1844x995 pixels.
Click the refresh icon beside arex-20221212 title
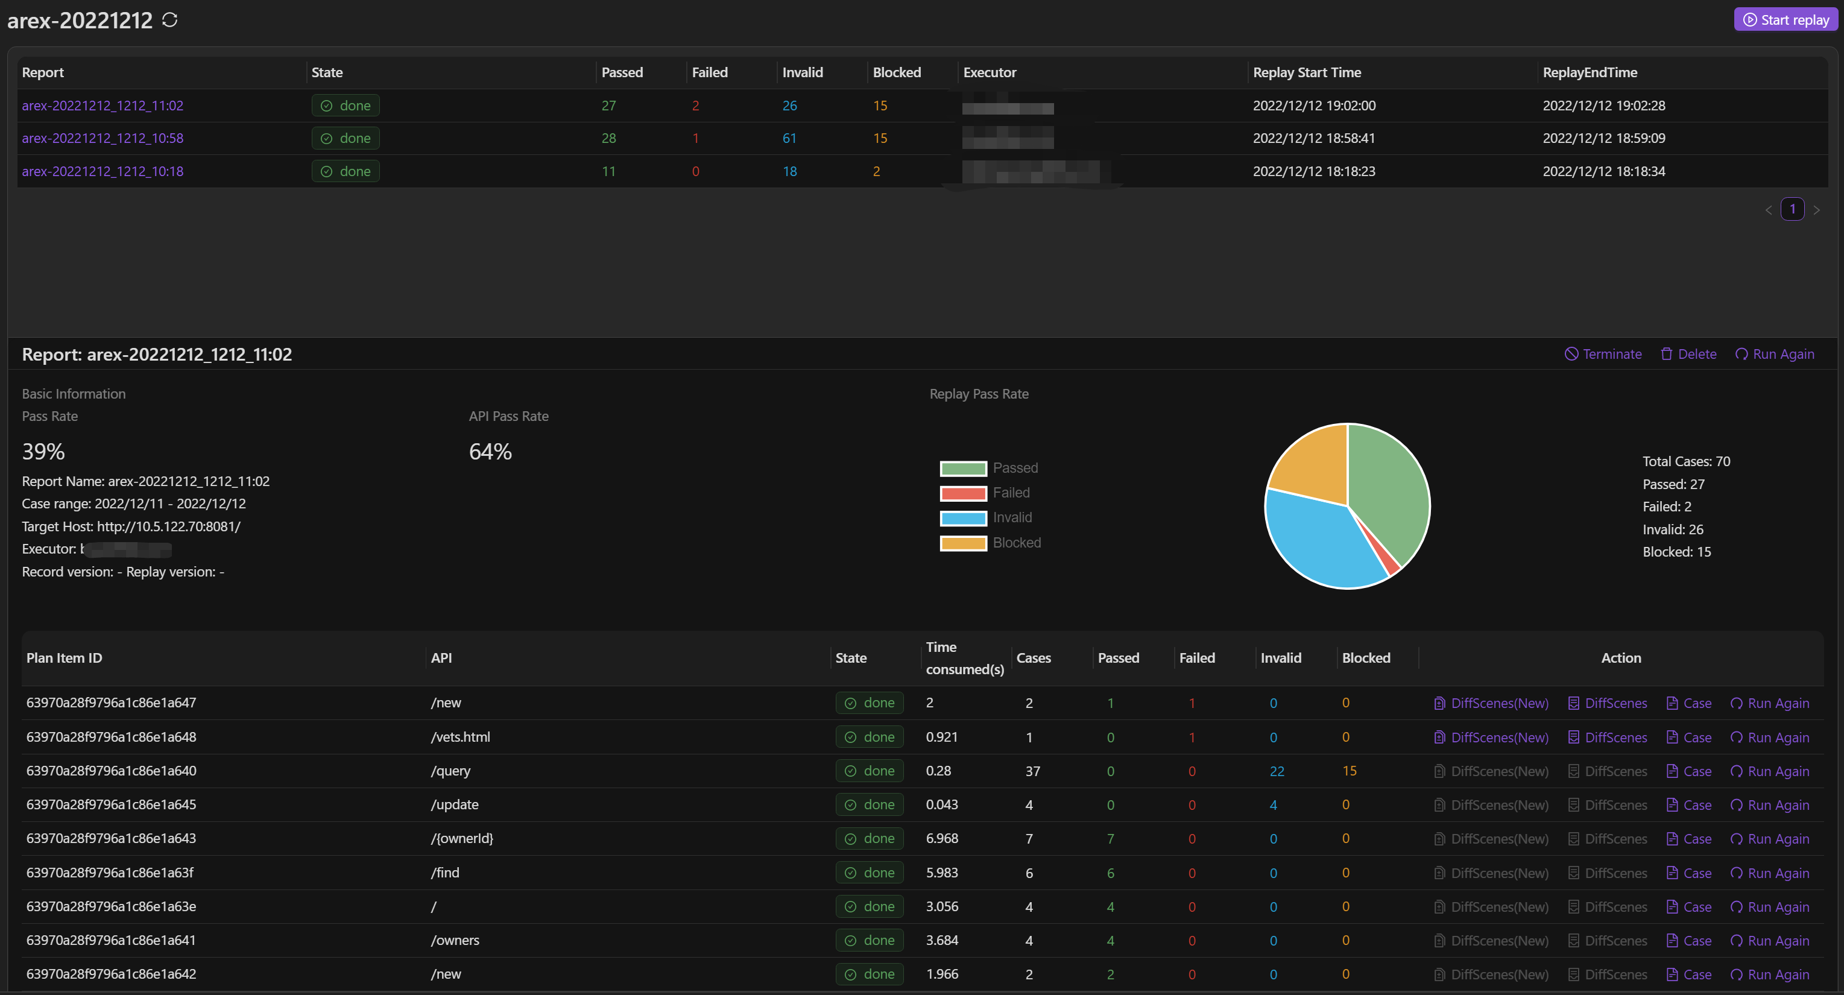point(169,20)
